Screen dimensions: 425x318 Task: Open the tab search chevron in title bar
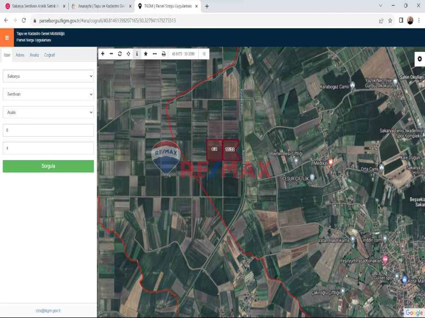tap(380, 6)
